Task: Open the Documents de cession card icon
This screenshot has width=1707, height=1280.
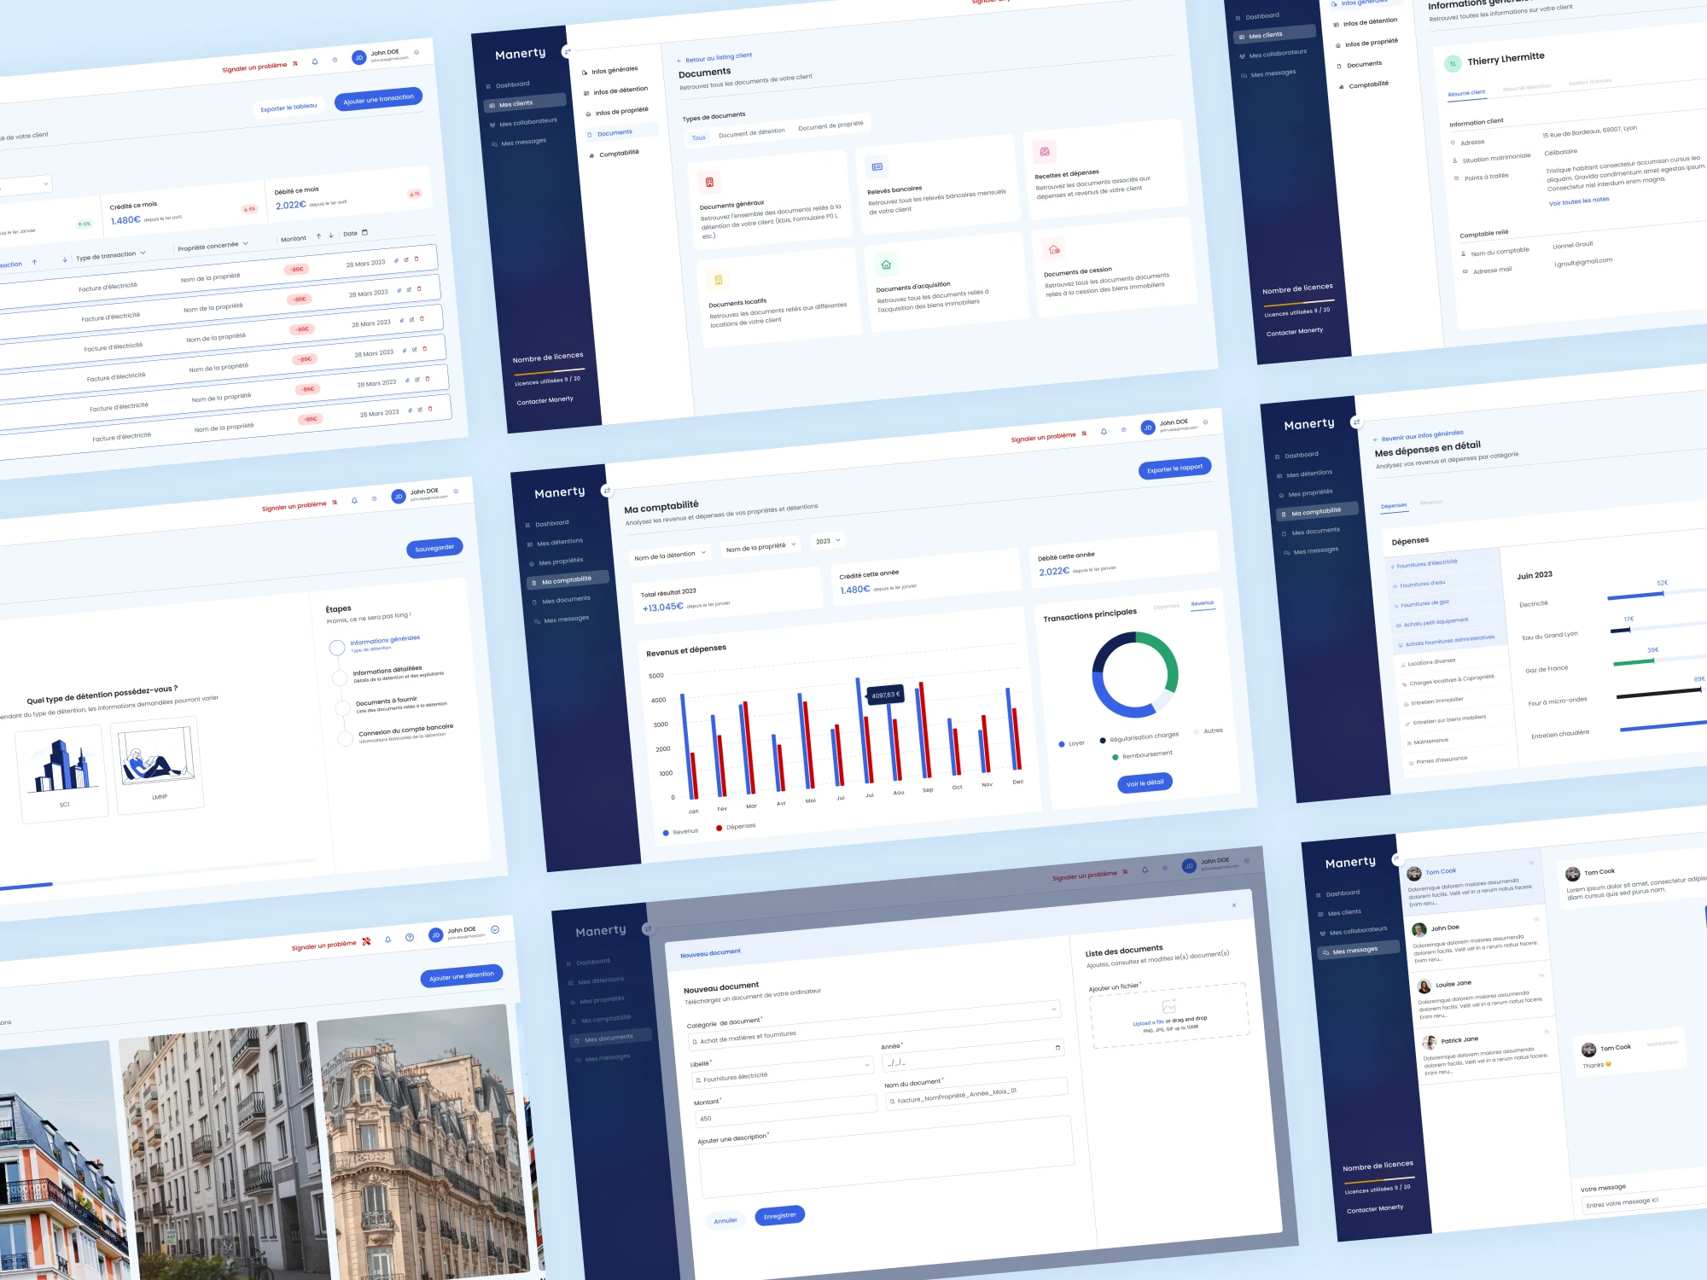Action: 1054,249
